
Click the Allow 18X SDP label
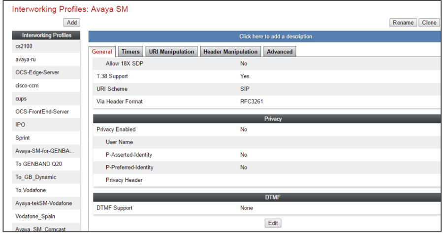125,64
